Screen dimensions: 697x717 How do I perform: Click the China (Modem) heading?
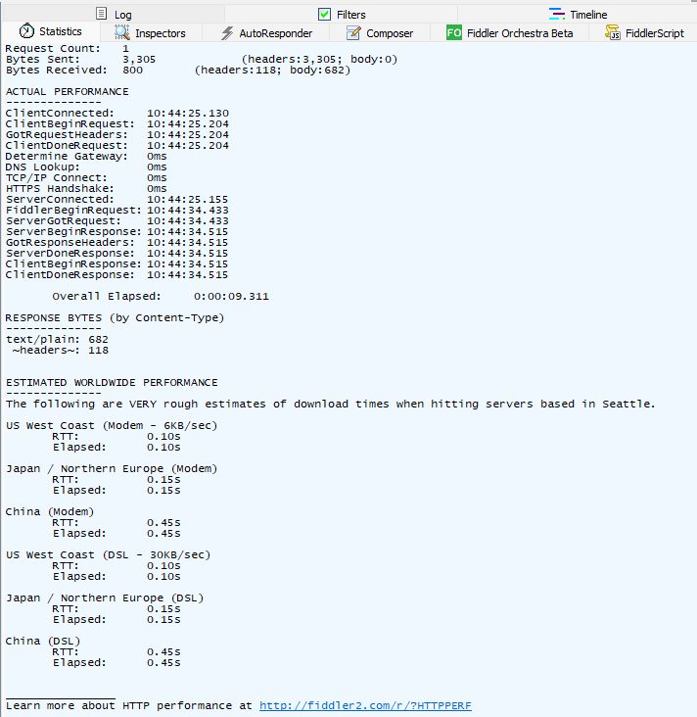50,511
